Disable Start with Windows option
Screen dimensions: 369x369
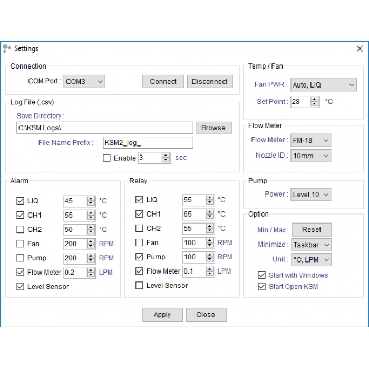coord(261,275)
